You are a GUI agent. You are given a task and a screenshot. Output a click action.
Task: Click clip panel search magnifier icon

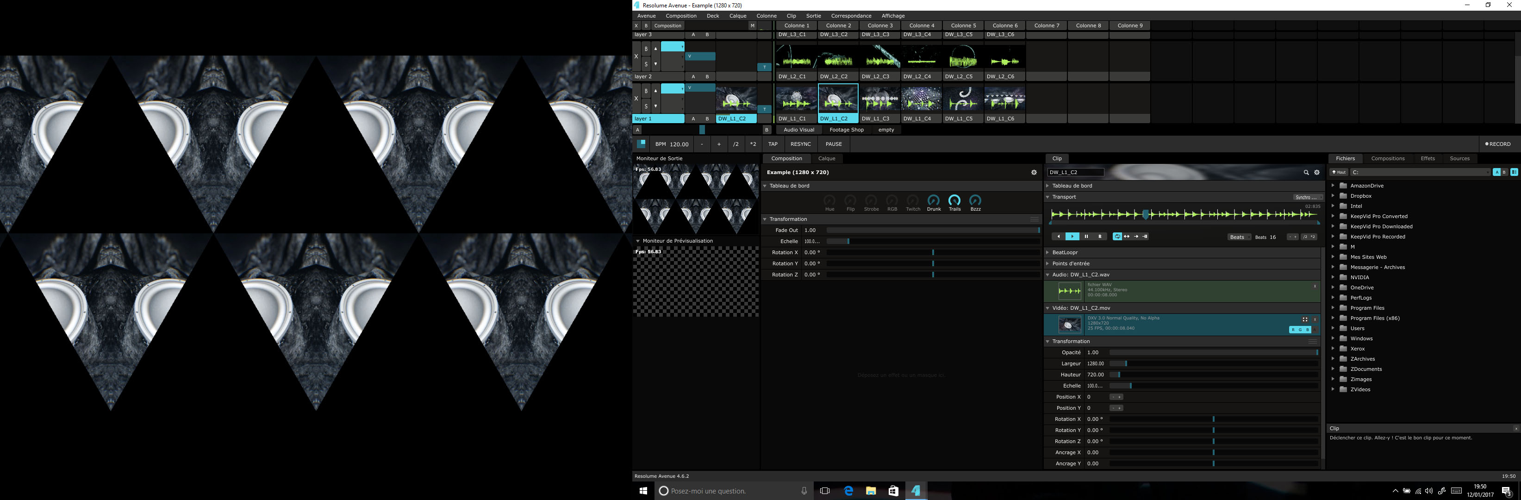[1306, 172]
